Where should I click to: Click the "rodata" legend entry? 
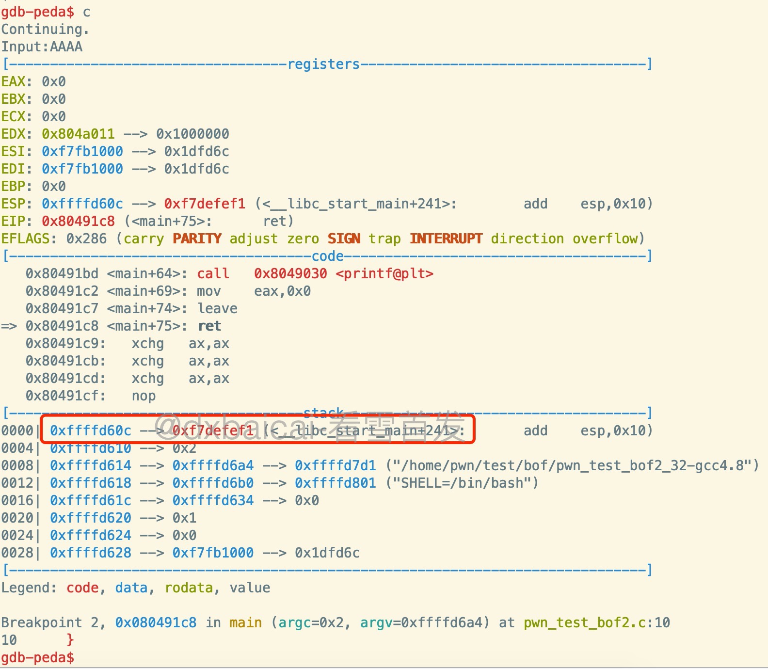189,588
